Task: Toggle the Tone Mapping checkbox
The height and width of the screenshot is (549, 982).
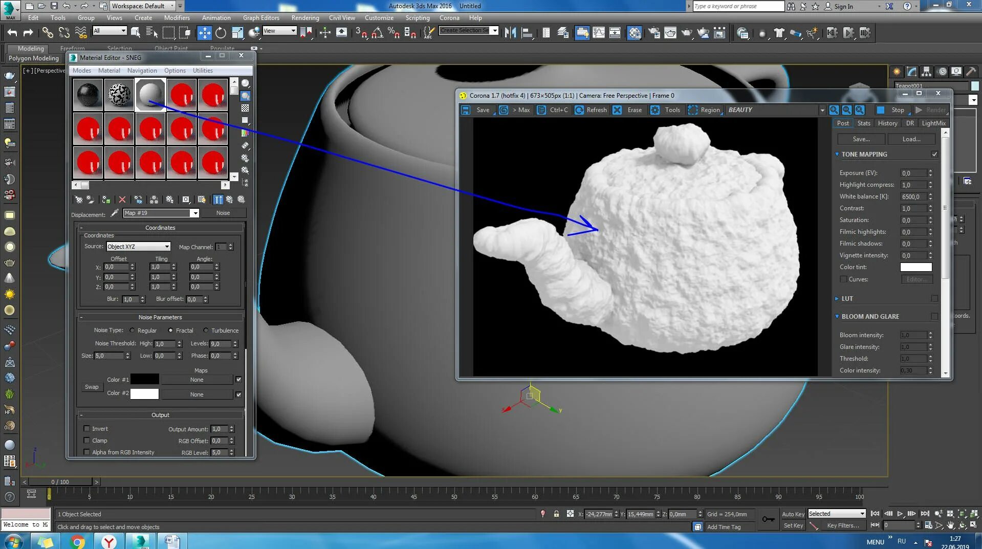Action: (934, 154)
